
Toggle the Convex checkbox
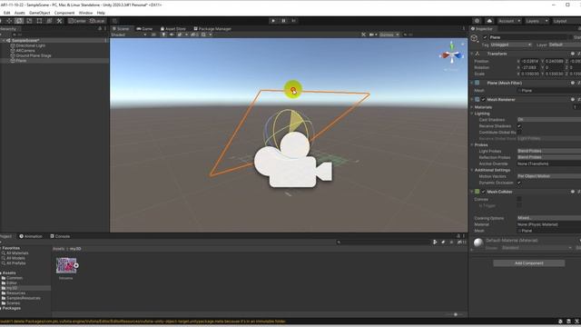click(519, 200)
